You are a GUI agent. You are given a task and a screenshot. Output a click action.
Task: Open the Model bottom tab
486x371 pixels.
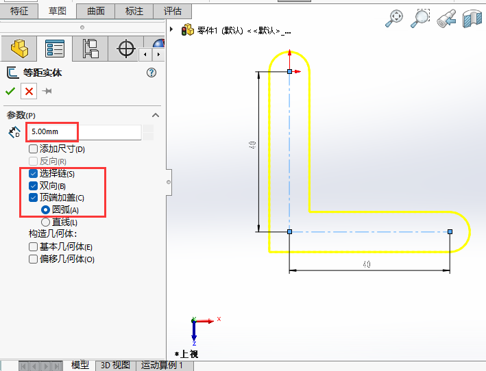tap(80, 366)
